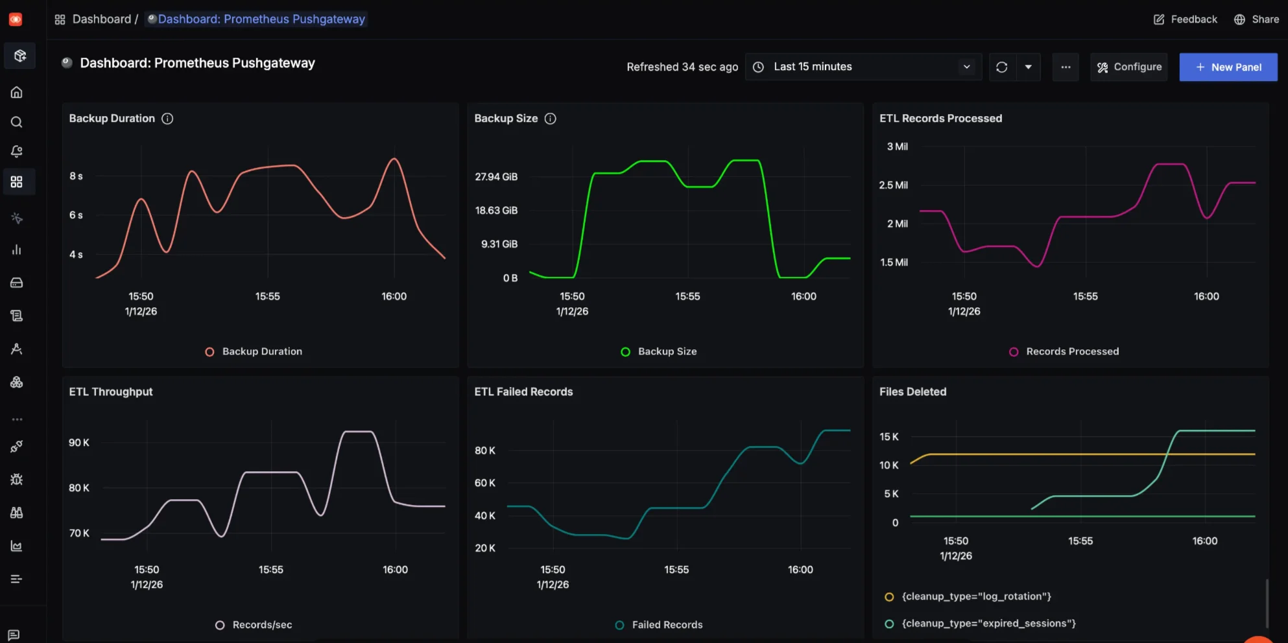The height and width of the screenshot is (643, 1288).
Task: Open the ellipsis more-options menu
Action: pyautogui.click(x=1066, y=67)
